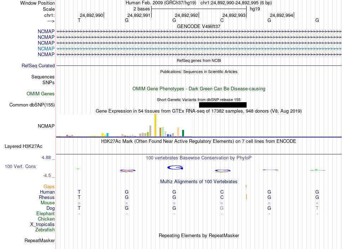Viewport: 342px width, 249px height.
Task: Click the Sequences track label
Action: pos(43,77)
